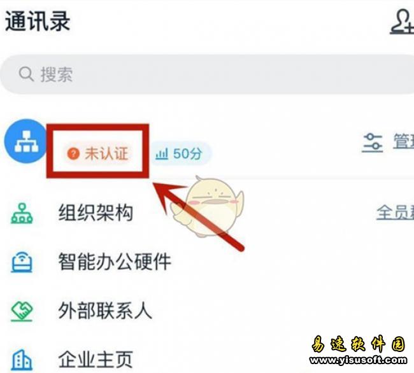Open the blue organization avatar icon

pos(25,141)
